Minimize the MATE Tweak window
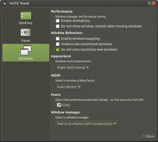 (x=149, y=4)
